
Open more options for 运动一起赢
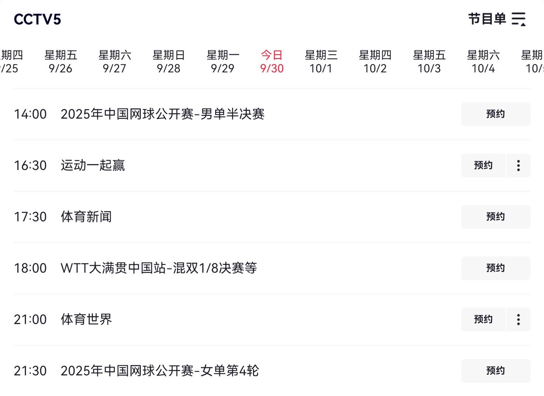click(x=518, y=166)
